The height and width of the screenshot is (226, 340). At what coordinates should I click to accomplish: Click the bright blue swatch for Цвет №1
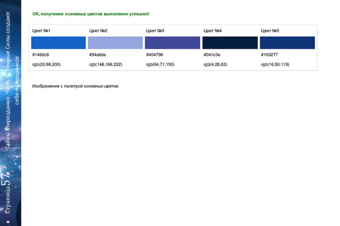(58, 42)
